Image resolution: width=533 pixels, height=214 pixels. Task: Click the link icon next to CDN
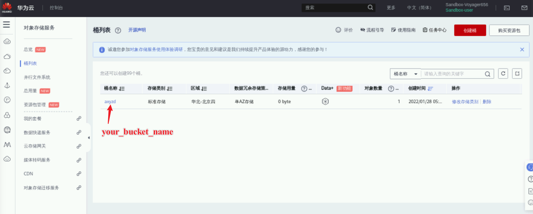coord(79,174)
